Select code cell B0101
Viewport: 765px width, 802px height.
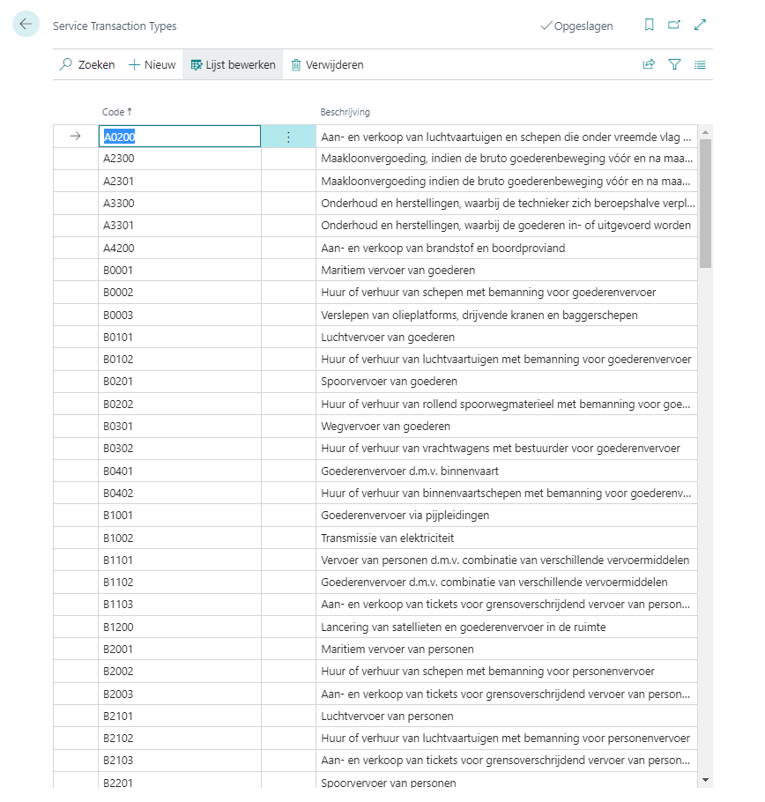pyautogui.click(x=180, y=337)
